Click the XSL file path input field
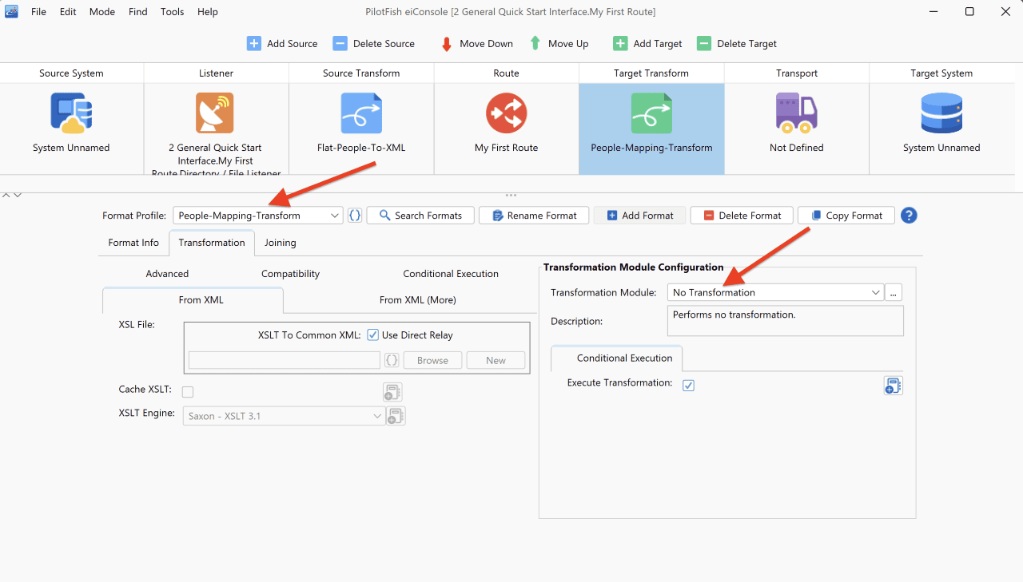The width and height of the screenshot is (1023, 582). [x=285, y=360]
